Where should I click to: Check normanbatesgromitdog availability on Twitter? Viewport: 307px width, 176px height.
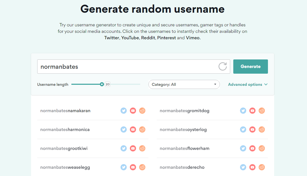pos(243,111)
